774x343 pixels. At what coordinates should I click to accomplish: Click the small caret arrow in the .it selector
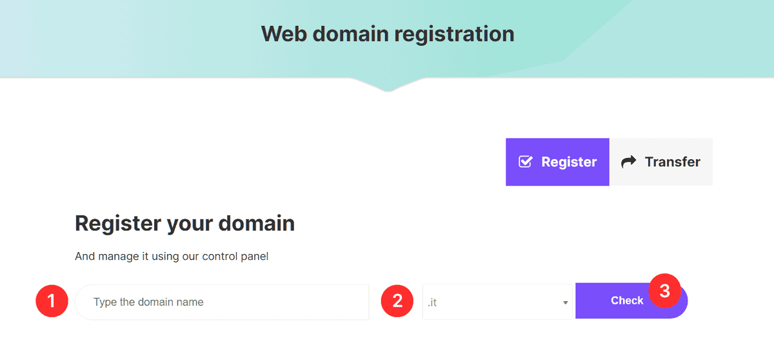(565, 302)
